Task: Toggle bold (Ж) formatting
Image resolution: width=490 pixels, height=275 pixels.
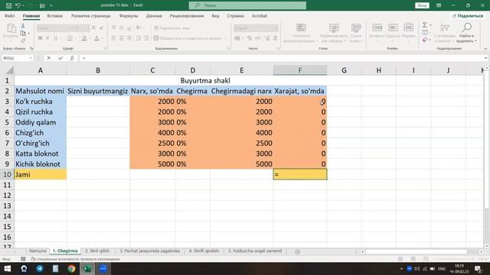Action: tap(40, 38)
